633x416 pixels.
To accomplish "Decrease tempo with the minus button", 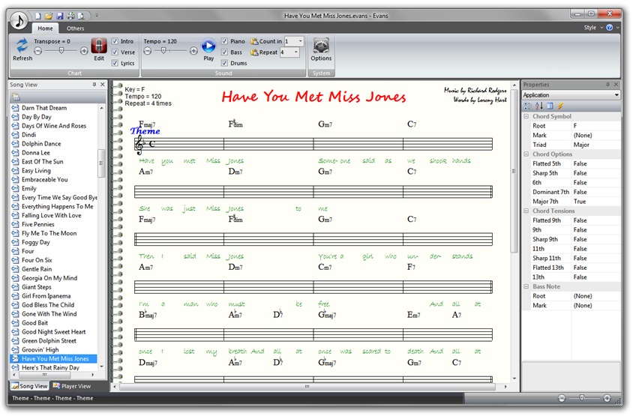I will click(x=147, y=51).
